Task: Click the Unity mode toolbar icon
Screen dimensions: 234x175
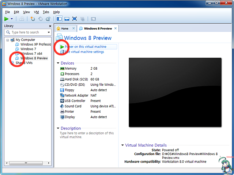Action: click(82, 19)
